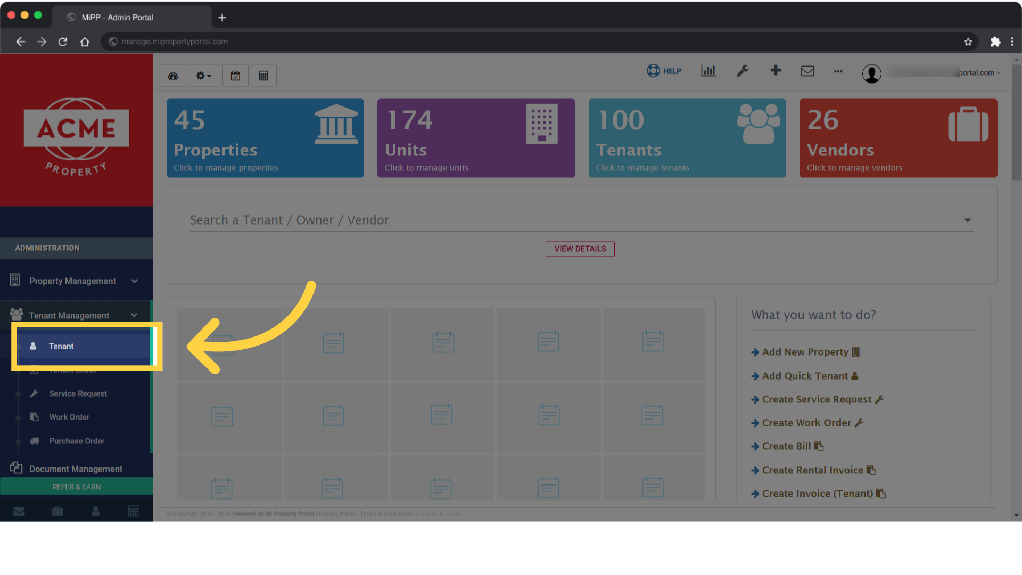
Task: Open Service Request from sidebar
Action: coord(77,393)
